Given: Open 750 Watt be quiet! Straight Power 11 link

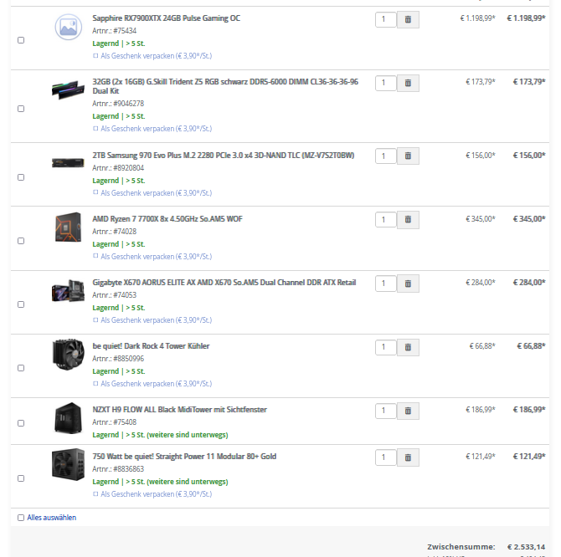Looking at the screenshot, I should tap(184, 457).
